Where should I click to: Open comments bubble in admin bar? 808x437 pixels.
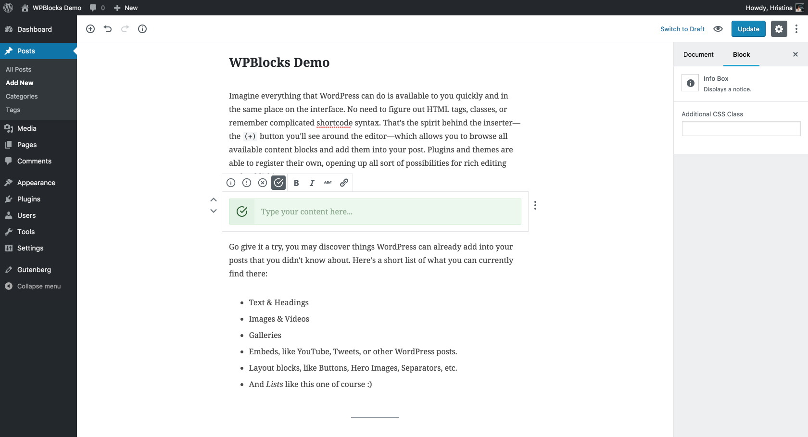pyautogui.click(x=97, y=8)
